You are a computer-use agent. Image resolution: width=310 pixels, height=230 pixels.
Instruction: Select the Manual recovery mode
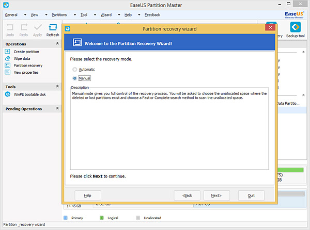[74, 78]
